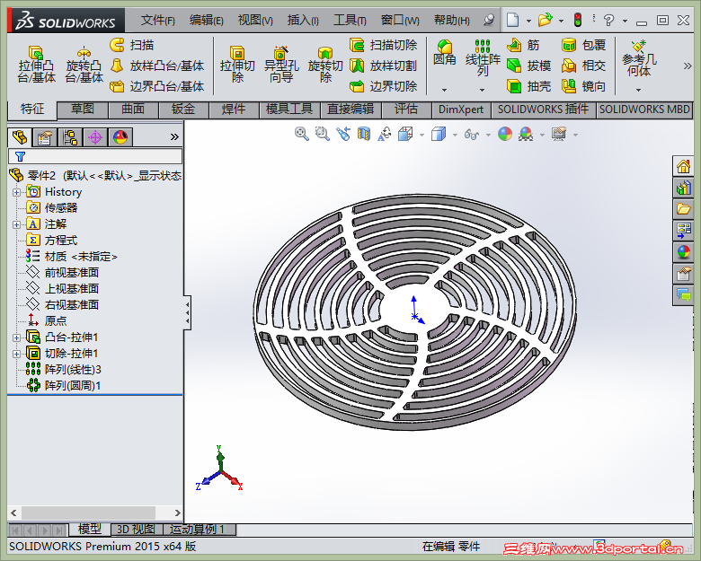Select 阵列(圆周)1 in the feature tree
This screenshot has width=701, height=561.
(64, 385)
